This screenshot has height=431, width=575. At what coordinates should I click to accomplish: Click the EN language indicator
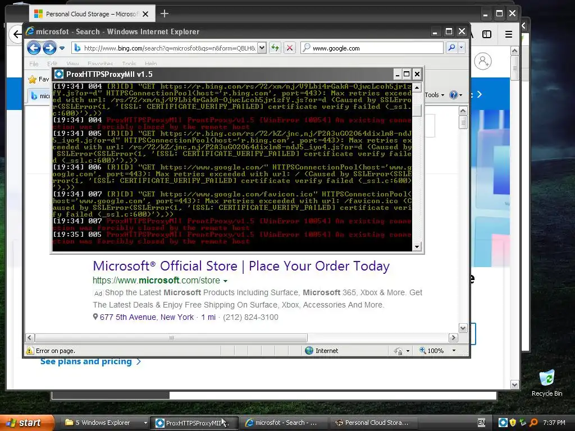coord(481,423)
